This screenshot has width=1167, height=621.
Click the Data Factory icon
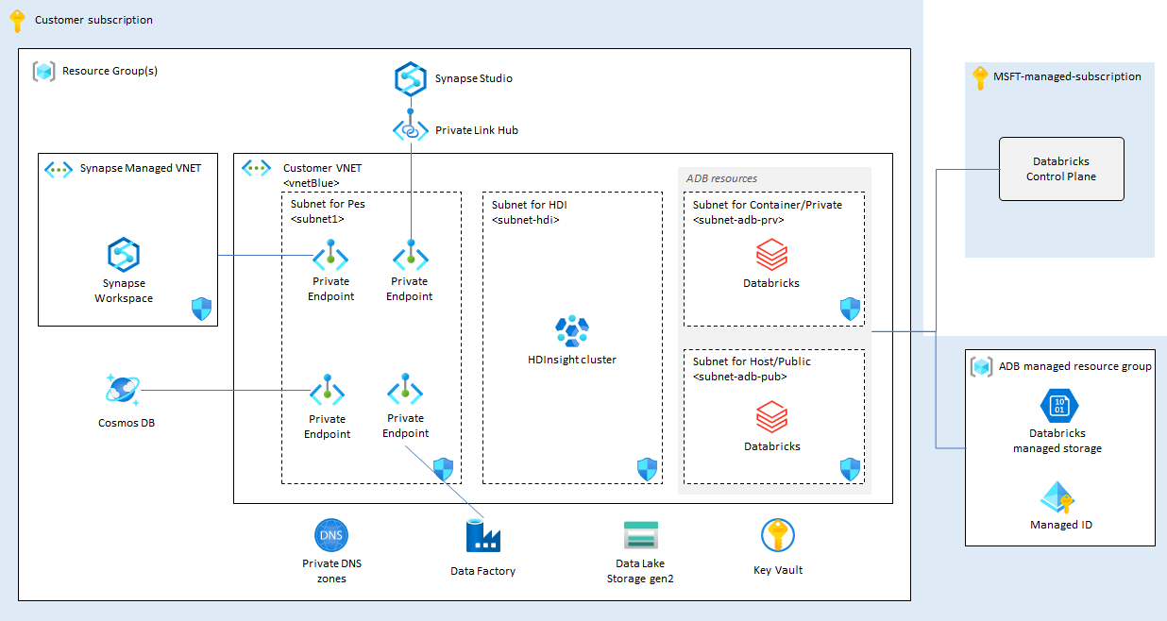coord(482,536)
